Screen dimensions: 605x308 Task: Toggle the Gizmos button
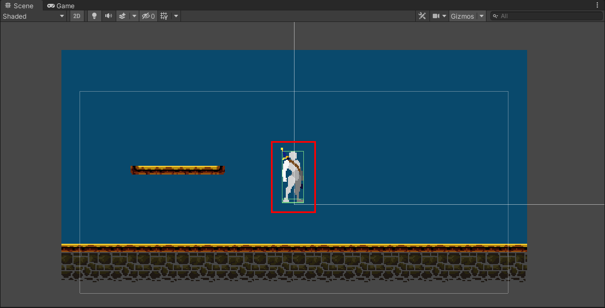[x=462, y=16]
